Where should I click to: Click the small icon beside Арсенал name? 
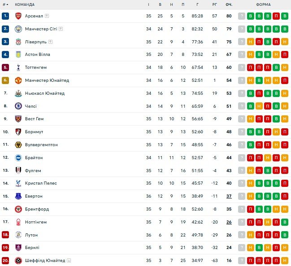click(x=47, y=16)
